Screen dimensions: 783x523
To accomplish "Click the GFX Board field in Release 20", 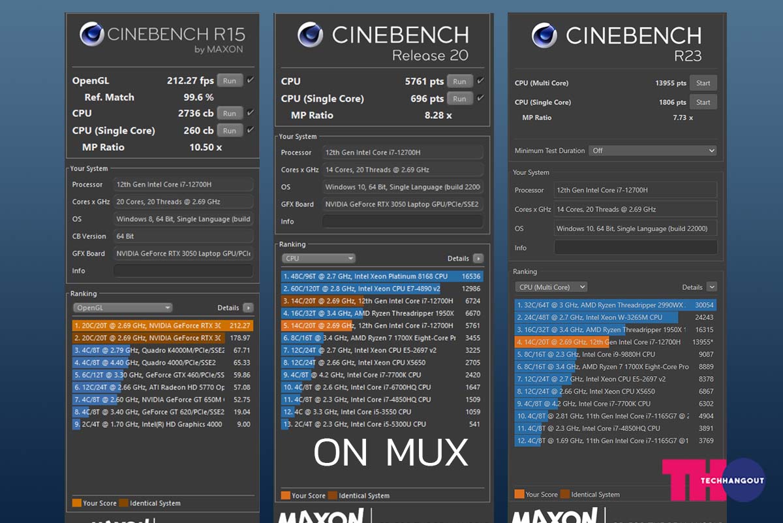I will coord(403,204).
